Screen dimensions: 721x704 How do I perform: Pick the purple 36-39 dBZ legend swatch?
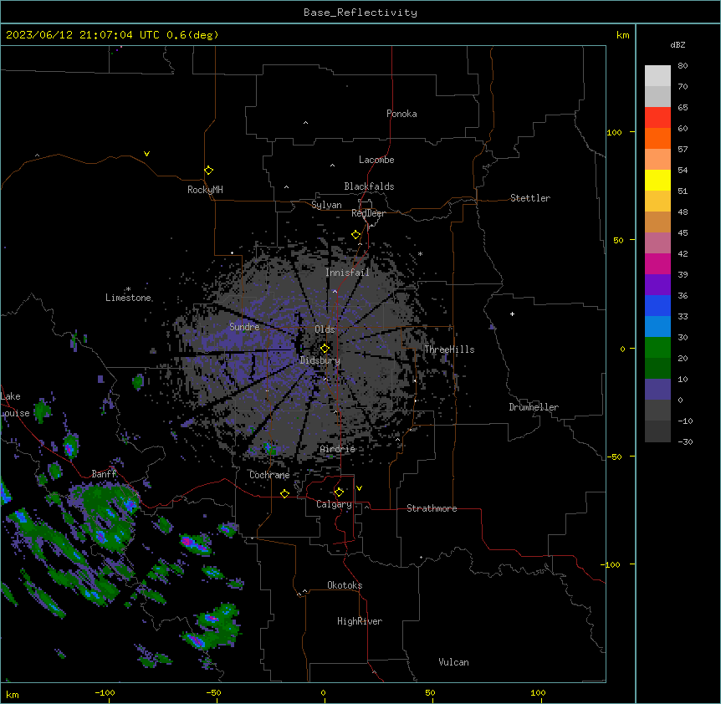[657, 285]
